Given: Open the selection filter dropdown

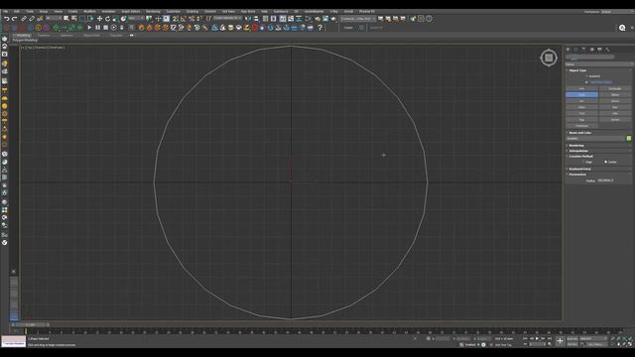Looking at the screenshot, I should point(54,18).
